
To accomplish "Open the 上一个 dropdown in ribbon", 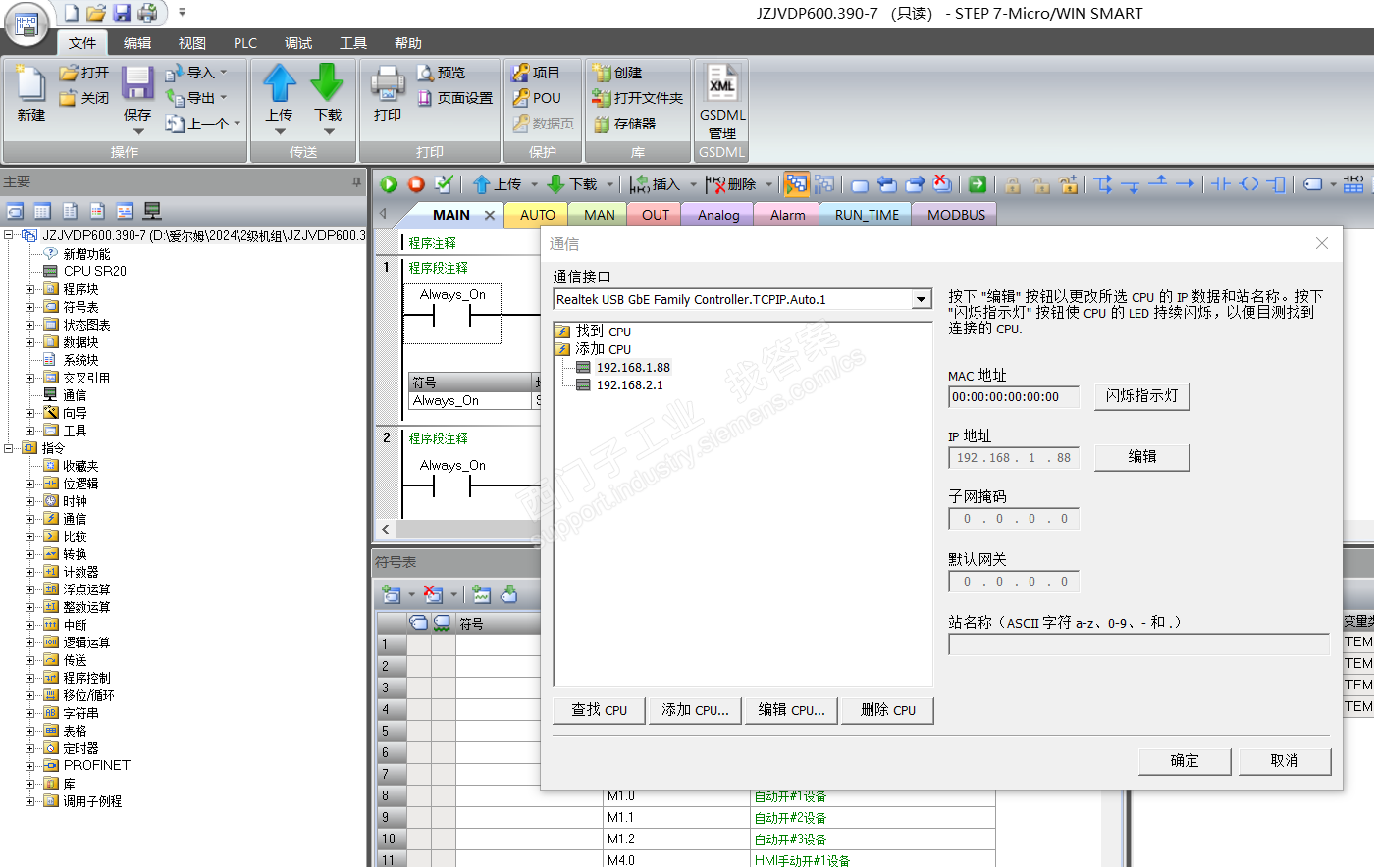I will coord(237,124).
